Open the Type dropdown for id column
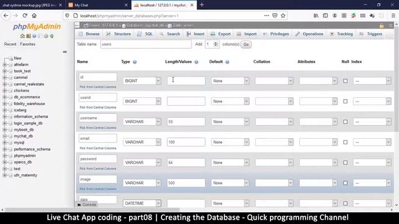This screenshot has height=224, width=399. 142,81
